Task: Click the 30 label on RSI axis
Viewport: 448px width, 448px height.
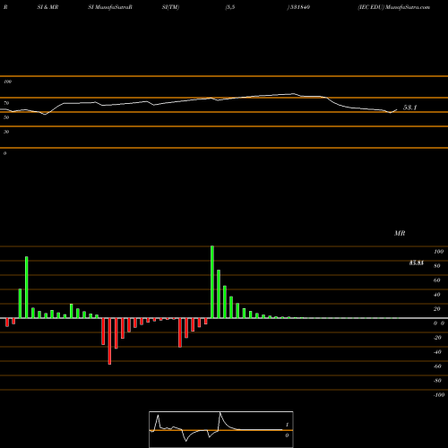Action: click(6, 132)
